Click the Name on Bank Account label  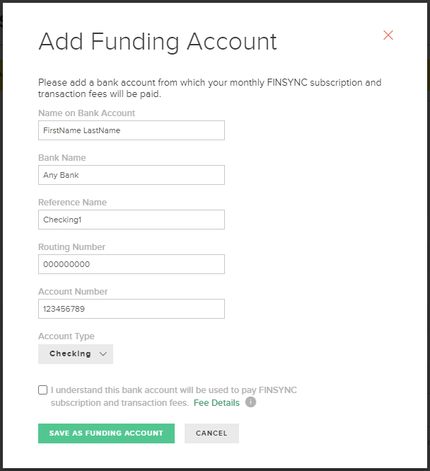coord(86,113)
